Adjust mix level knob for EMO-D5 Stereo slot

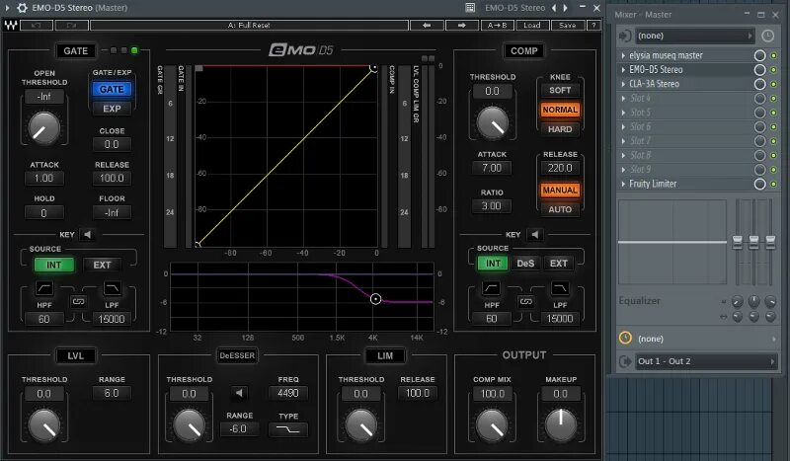pos(759,69)
